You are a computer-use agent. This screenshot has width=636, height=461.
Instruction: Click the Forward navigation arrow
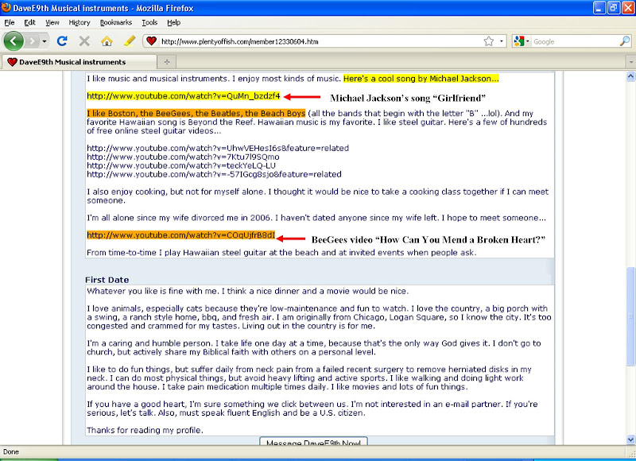pyautogui.click(x=32, y=41)
